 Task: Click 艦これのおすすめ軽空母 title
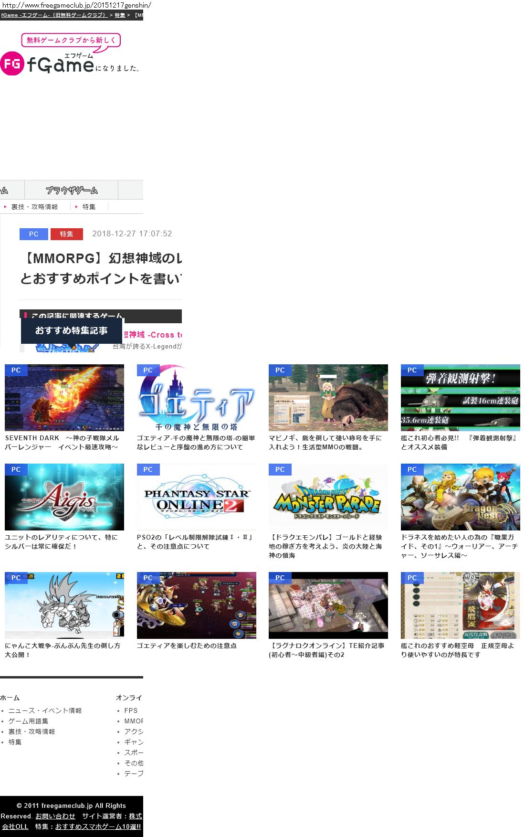tap(458, 650)
